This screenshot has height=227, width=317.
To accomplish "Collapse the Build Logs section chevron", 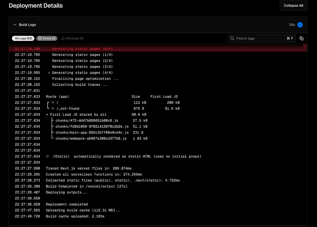I will [15, 25].
